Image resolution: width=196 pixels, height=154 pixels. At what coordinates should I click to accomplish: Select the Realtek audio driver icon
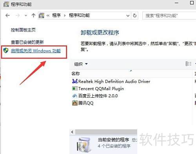click(75, 81)
